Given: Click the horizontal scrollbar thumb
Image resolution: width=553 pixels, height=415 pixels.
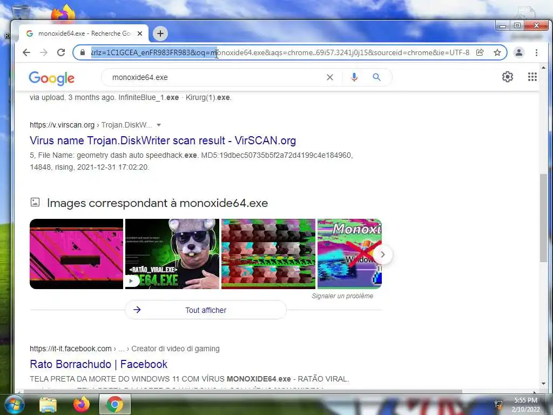Looking at the screenshot, I should (242, 391).
